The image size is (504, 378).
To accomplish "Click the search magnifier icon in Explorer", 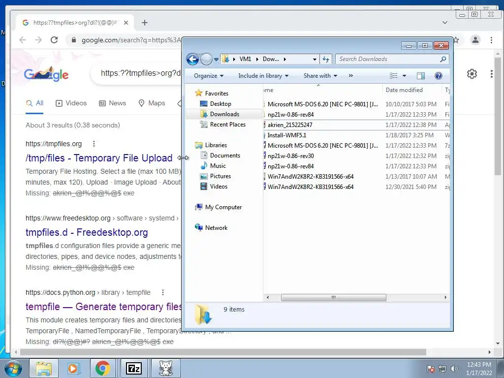I will (443, 59).
